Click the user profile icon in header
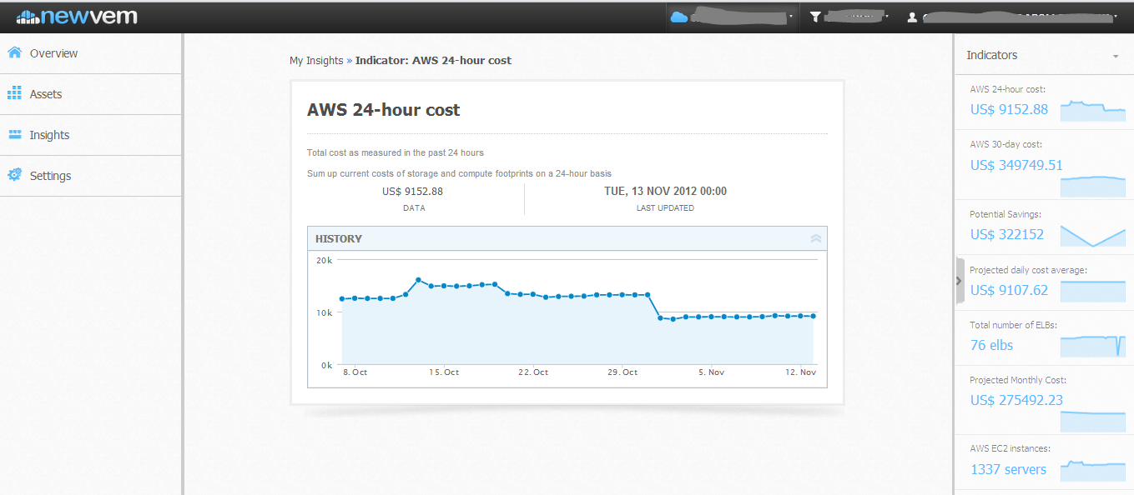Viewport: 1134px width, 495px height. click(912, 17)
